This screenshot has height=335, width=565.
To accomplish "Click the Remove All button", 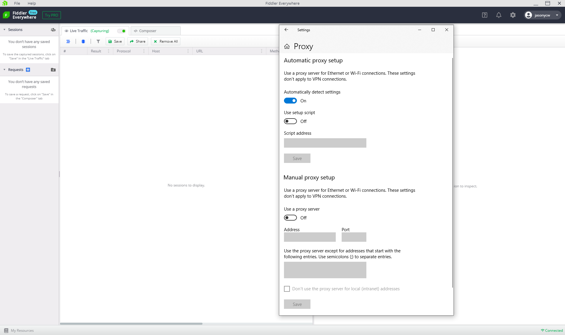I will coord(166,41).
